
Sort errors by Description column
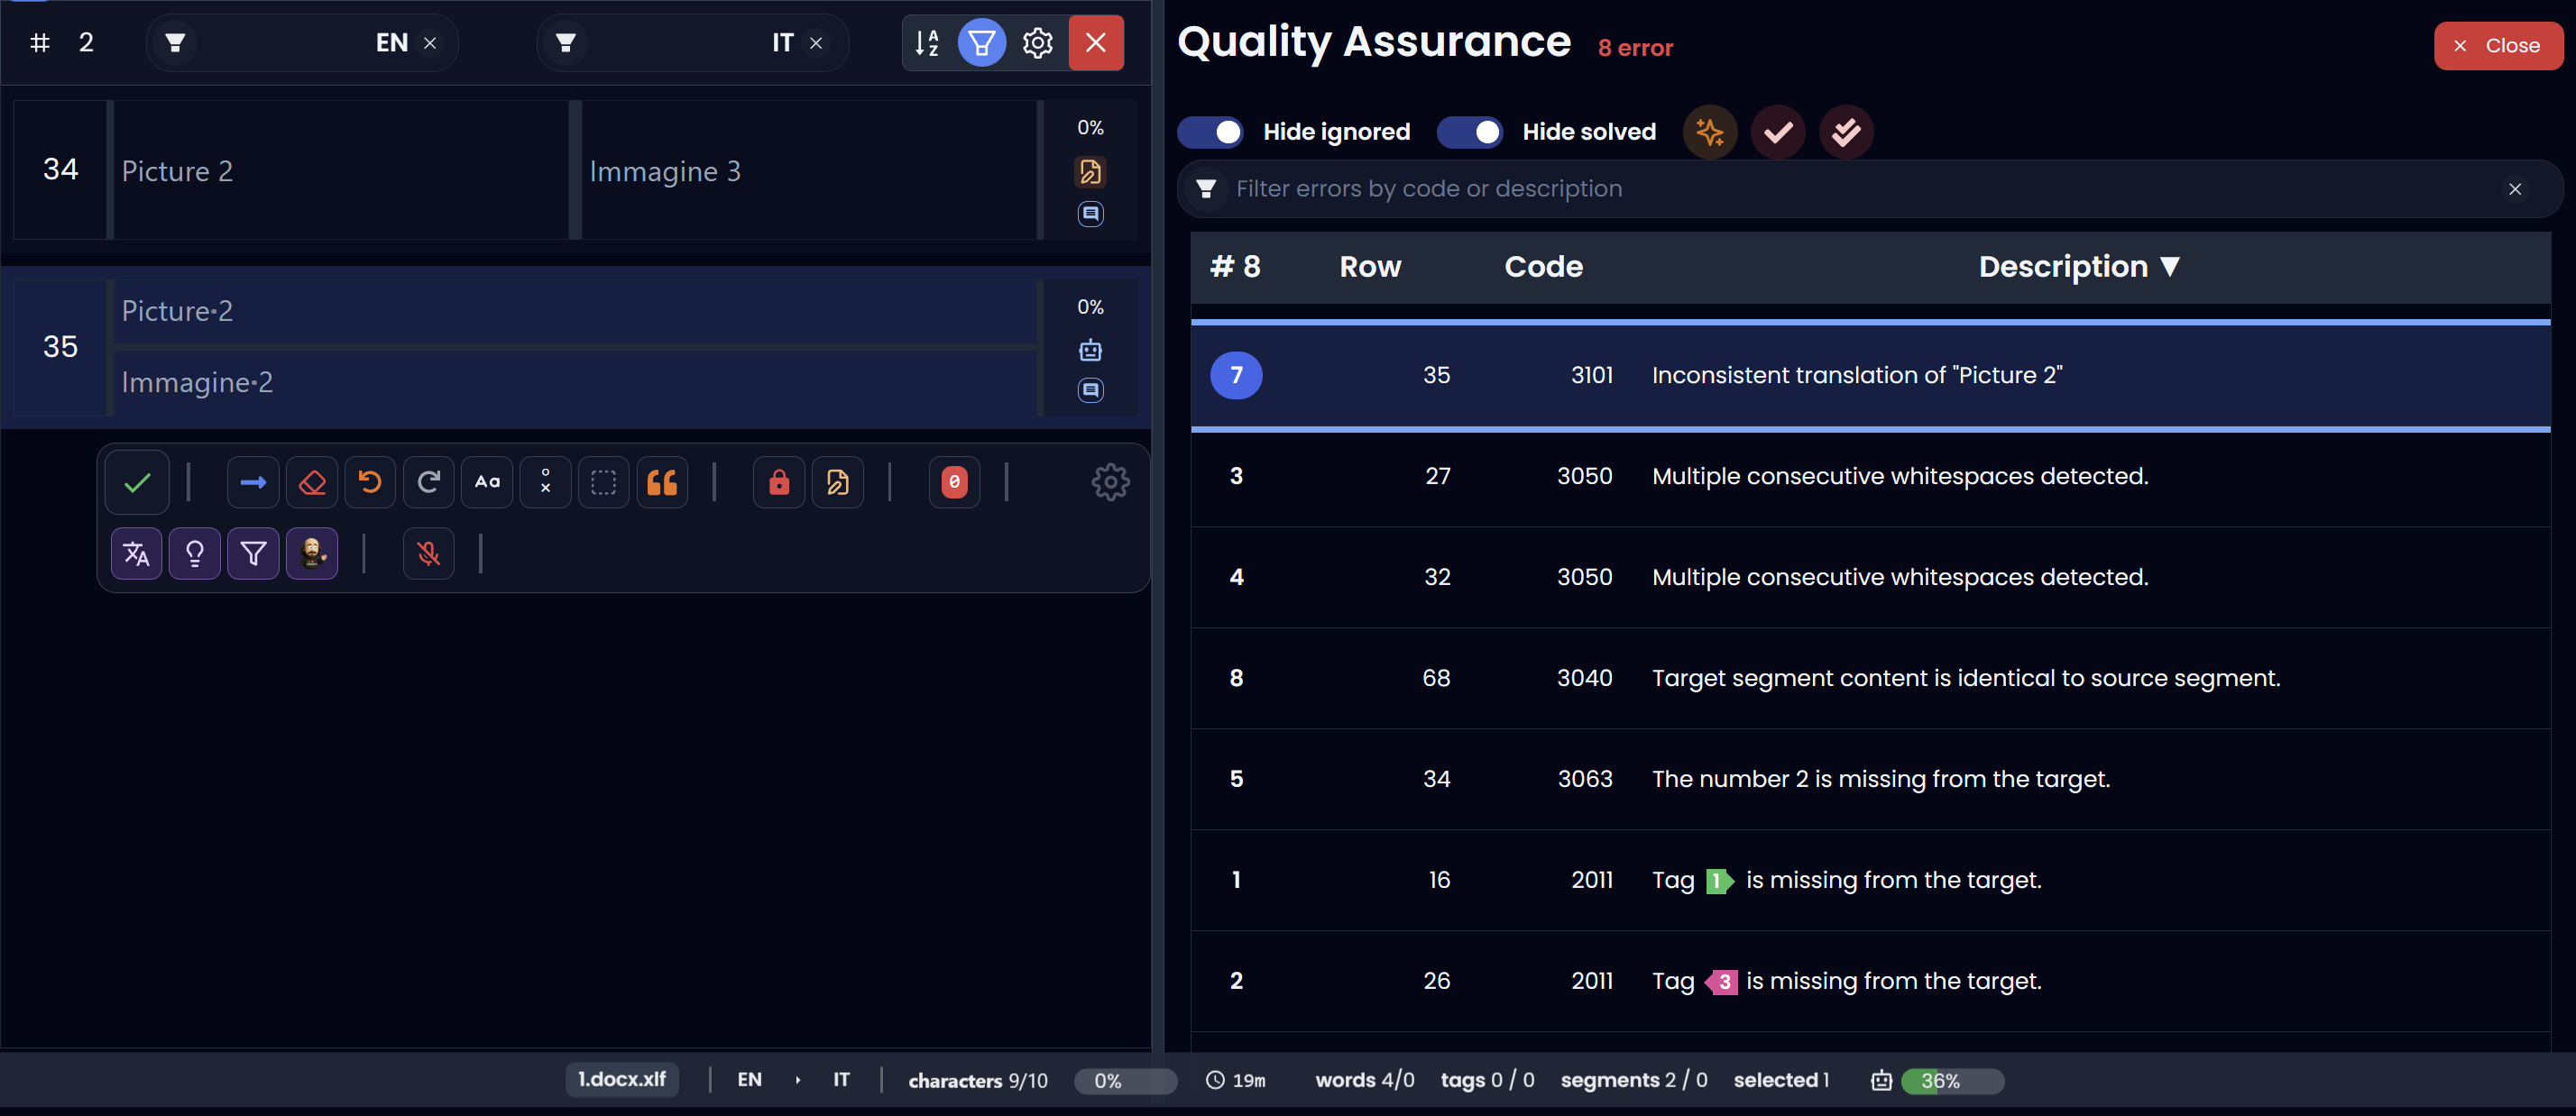click(2079, 266)
